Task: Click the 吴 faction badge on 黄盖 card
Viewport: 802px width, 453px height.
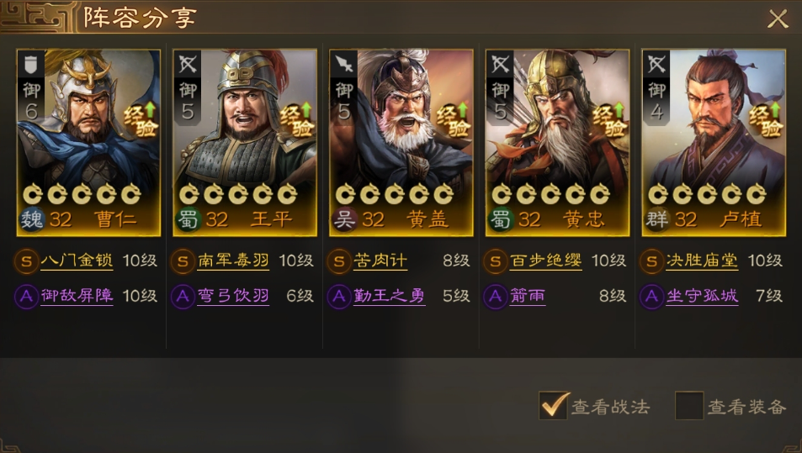Action: click(345, 219)
